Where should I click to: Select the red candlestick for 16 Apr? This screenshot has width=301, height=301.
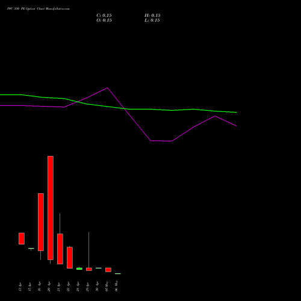pyautogui.click(x=41, y=222)
